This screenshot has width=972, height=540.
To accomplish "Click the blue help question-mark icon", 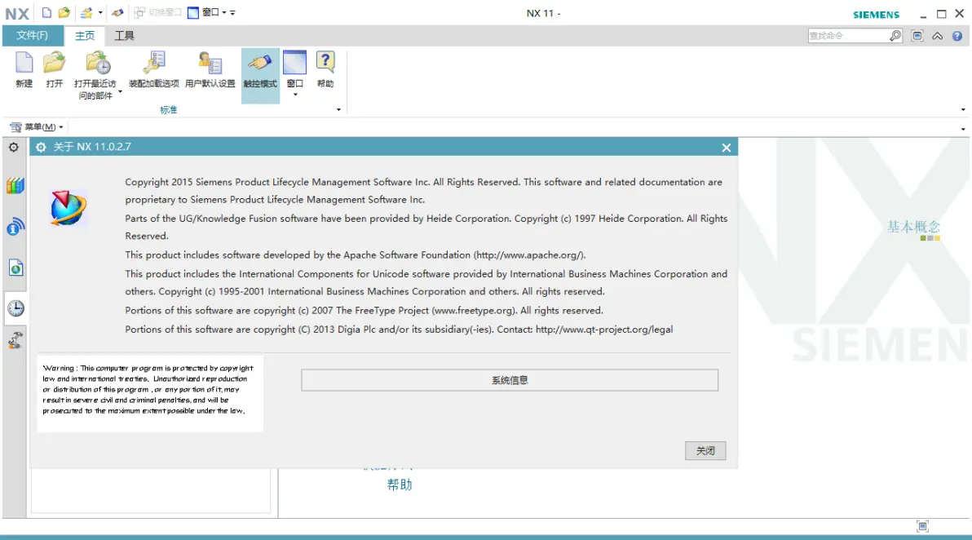I will click(x=957, y=36).
